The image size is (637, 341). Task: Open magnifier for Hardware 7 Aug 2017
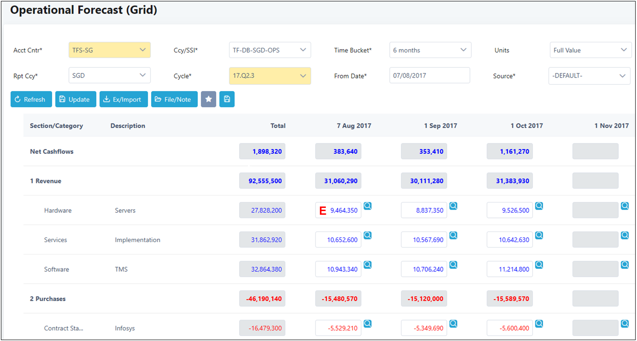click(367, 206)
